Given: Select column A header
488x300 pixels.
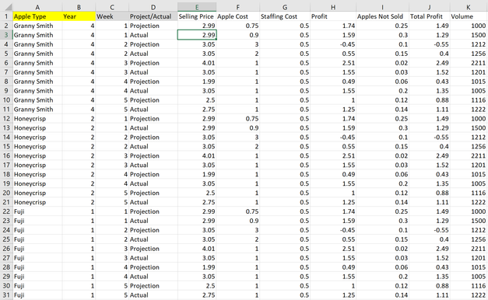Looking at the screenshot, I should click(x=37, y=7).
